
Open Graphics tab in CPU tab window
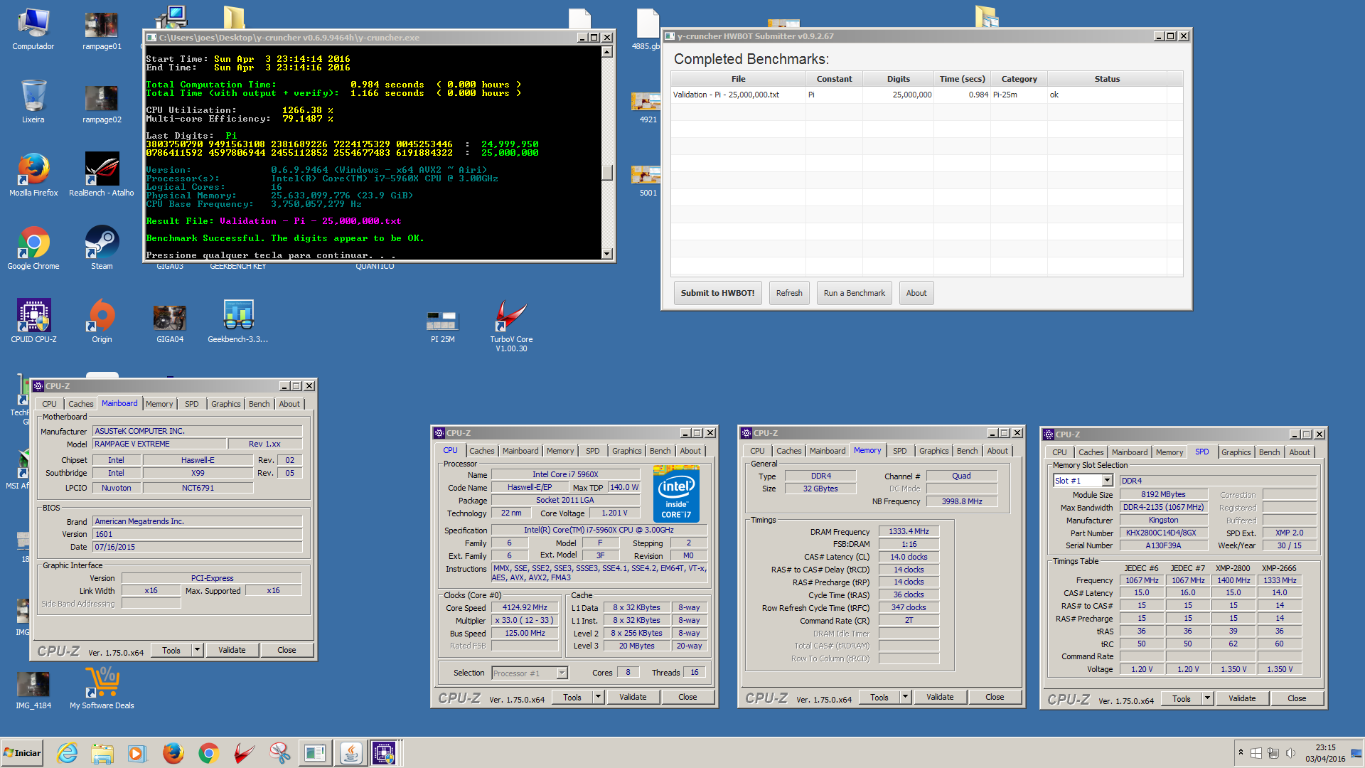click(626, 451)
